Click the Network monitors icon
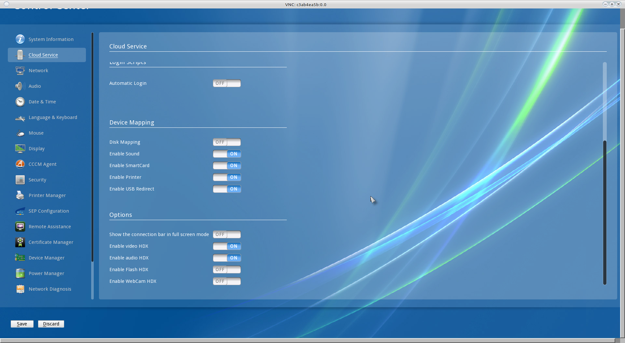Image resolution: width=625 pixels, height=343 pixels. pos(20,71)
